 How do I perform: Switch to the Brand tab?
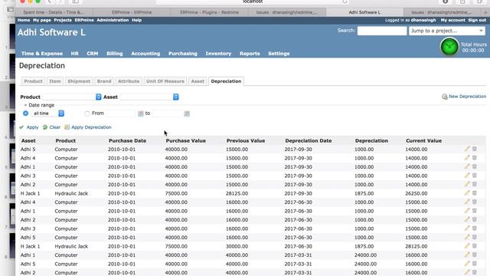tap(104, 81)
